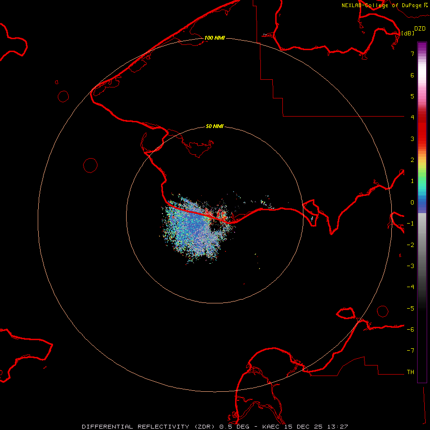Screen dimensions: 430x430
Task: Click the -1 value on color scale
Action: click(x=410, y=224)
